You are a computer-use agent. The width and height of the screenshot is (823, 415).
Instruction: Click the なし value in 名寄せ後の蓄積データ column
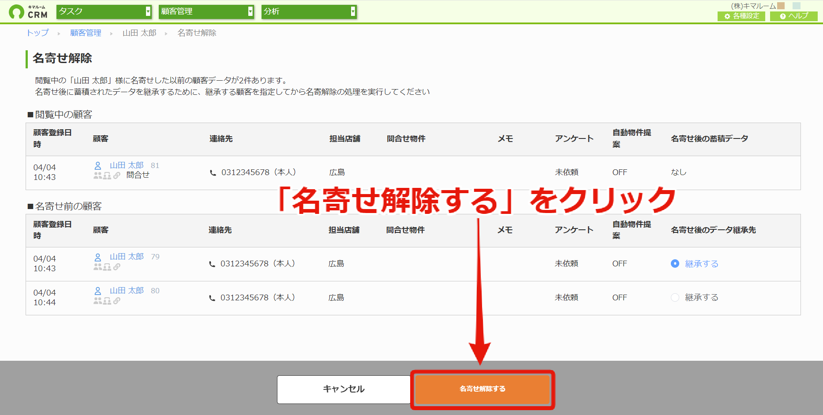coord(679,172)
